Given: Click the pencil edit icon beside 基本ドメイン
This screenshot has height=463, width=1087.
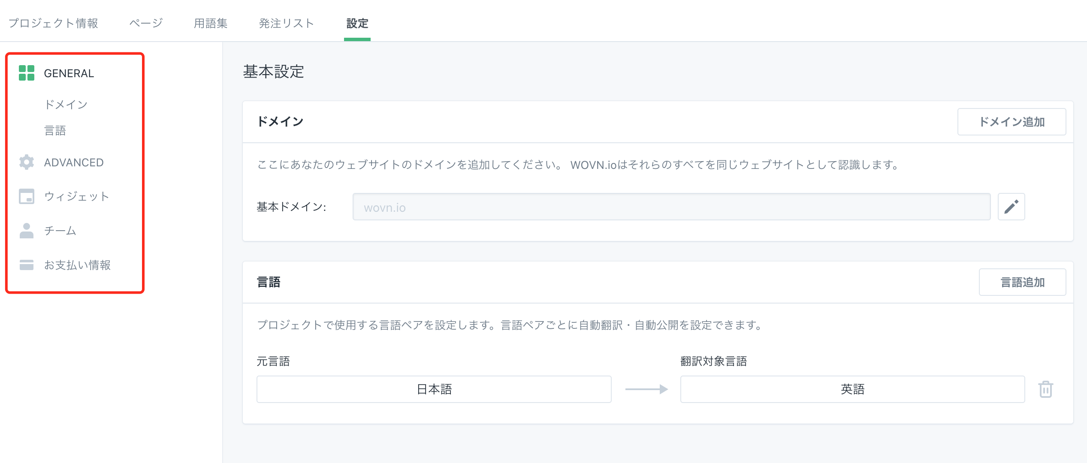Looking at the screenshot, I should coord(1011,207).
